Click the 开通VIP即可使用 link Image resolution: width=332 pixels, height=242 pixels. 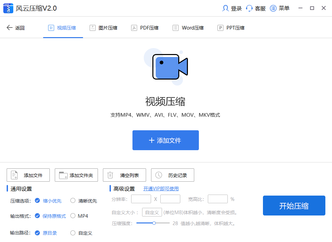point(161,189)
